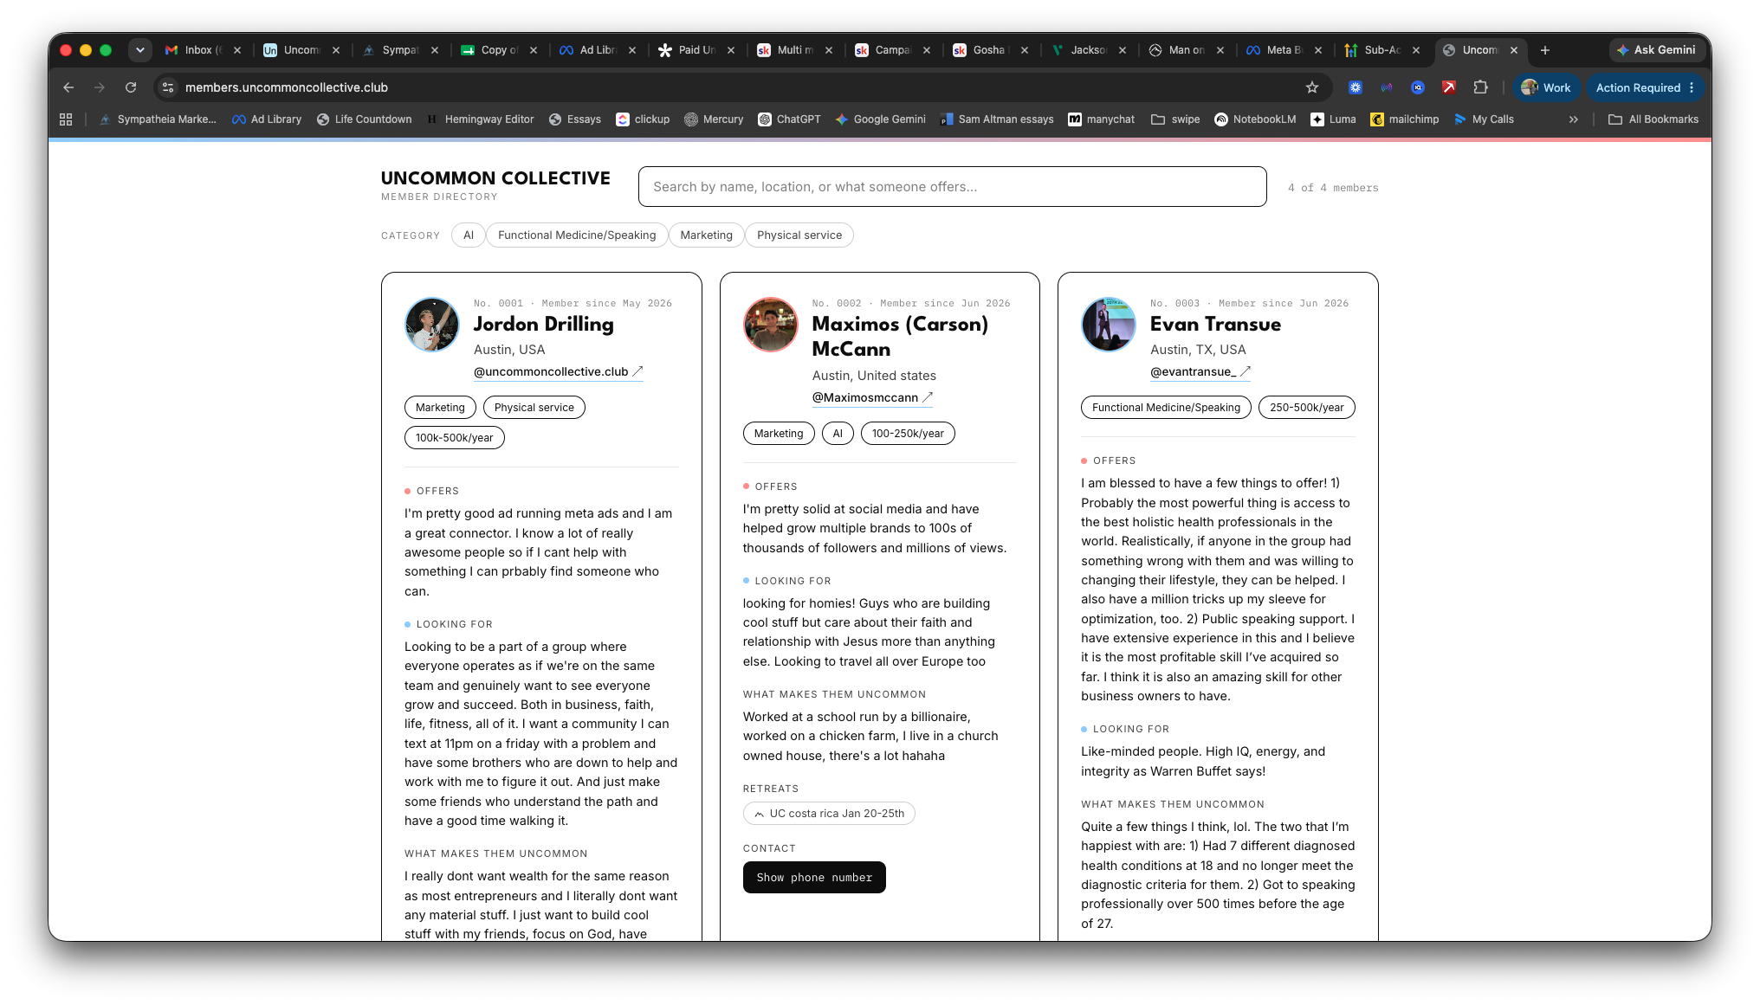Open the Google Gemini bookmark
This screenshot has width=1760, height=1005.
[880, 119]
